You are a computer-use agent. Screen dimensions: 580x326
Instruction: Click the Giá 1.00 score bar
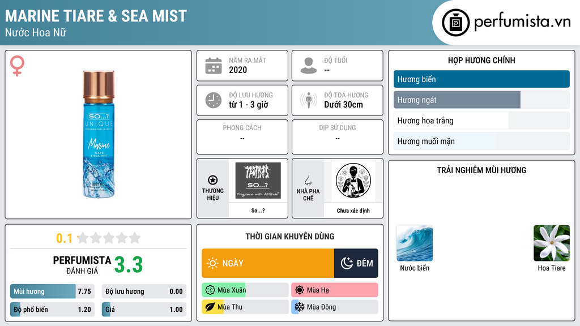[144, 310]
